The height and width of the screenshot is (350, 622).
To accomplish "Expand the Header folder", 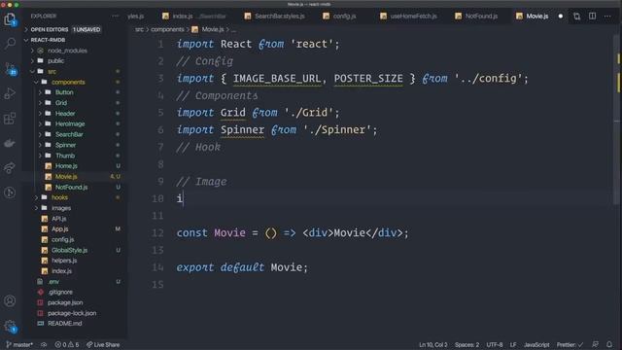I will 65,114.
